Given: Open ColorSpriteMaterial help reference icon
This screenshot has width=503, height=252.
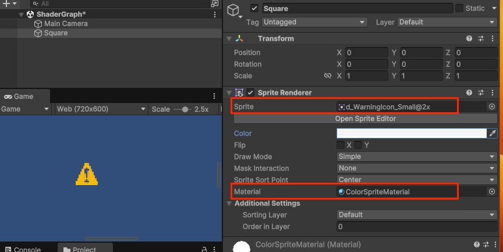Looking at the screenshot, I should [x=477, y=244].
